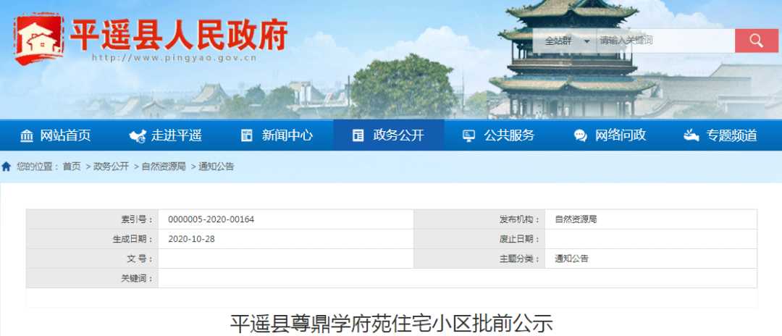Screen dimensions: 782x336
Task: Open the 走进平遥 navigation menu item
Action: click(177, 135)
